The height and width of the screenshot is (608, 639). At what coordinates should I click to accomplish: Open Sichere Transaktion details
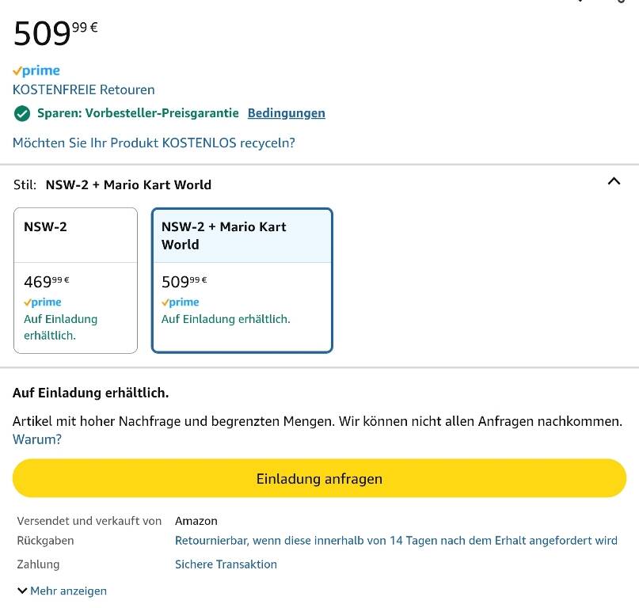click(x=226, y=564)
